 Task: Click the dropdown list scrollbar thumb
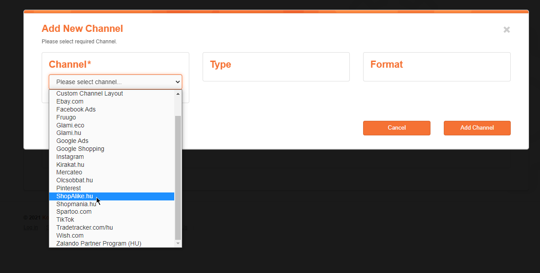click(x=178, y=177)
